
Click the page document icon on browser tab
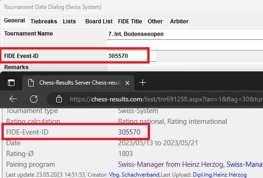(x=31, y=83)
